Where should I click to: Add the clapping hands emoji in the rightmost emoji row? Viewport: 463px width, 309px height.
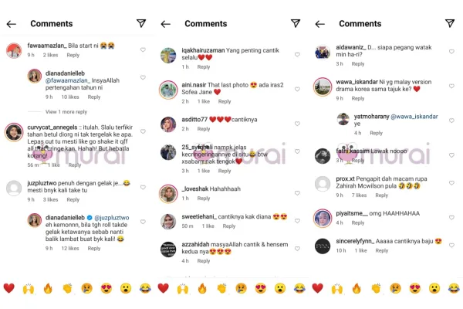pyautogui.click(x=376, y=288)
